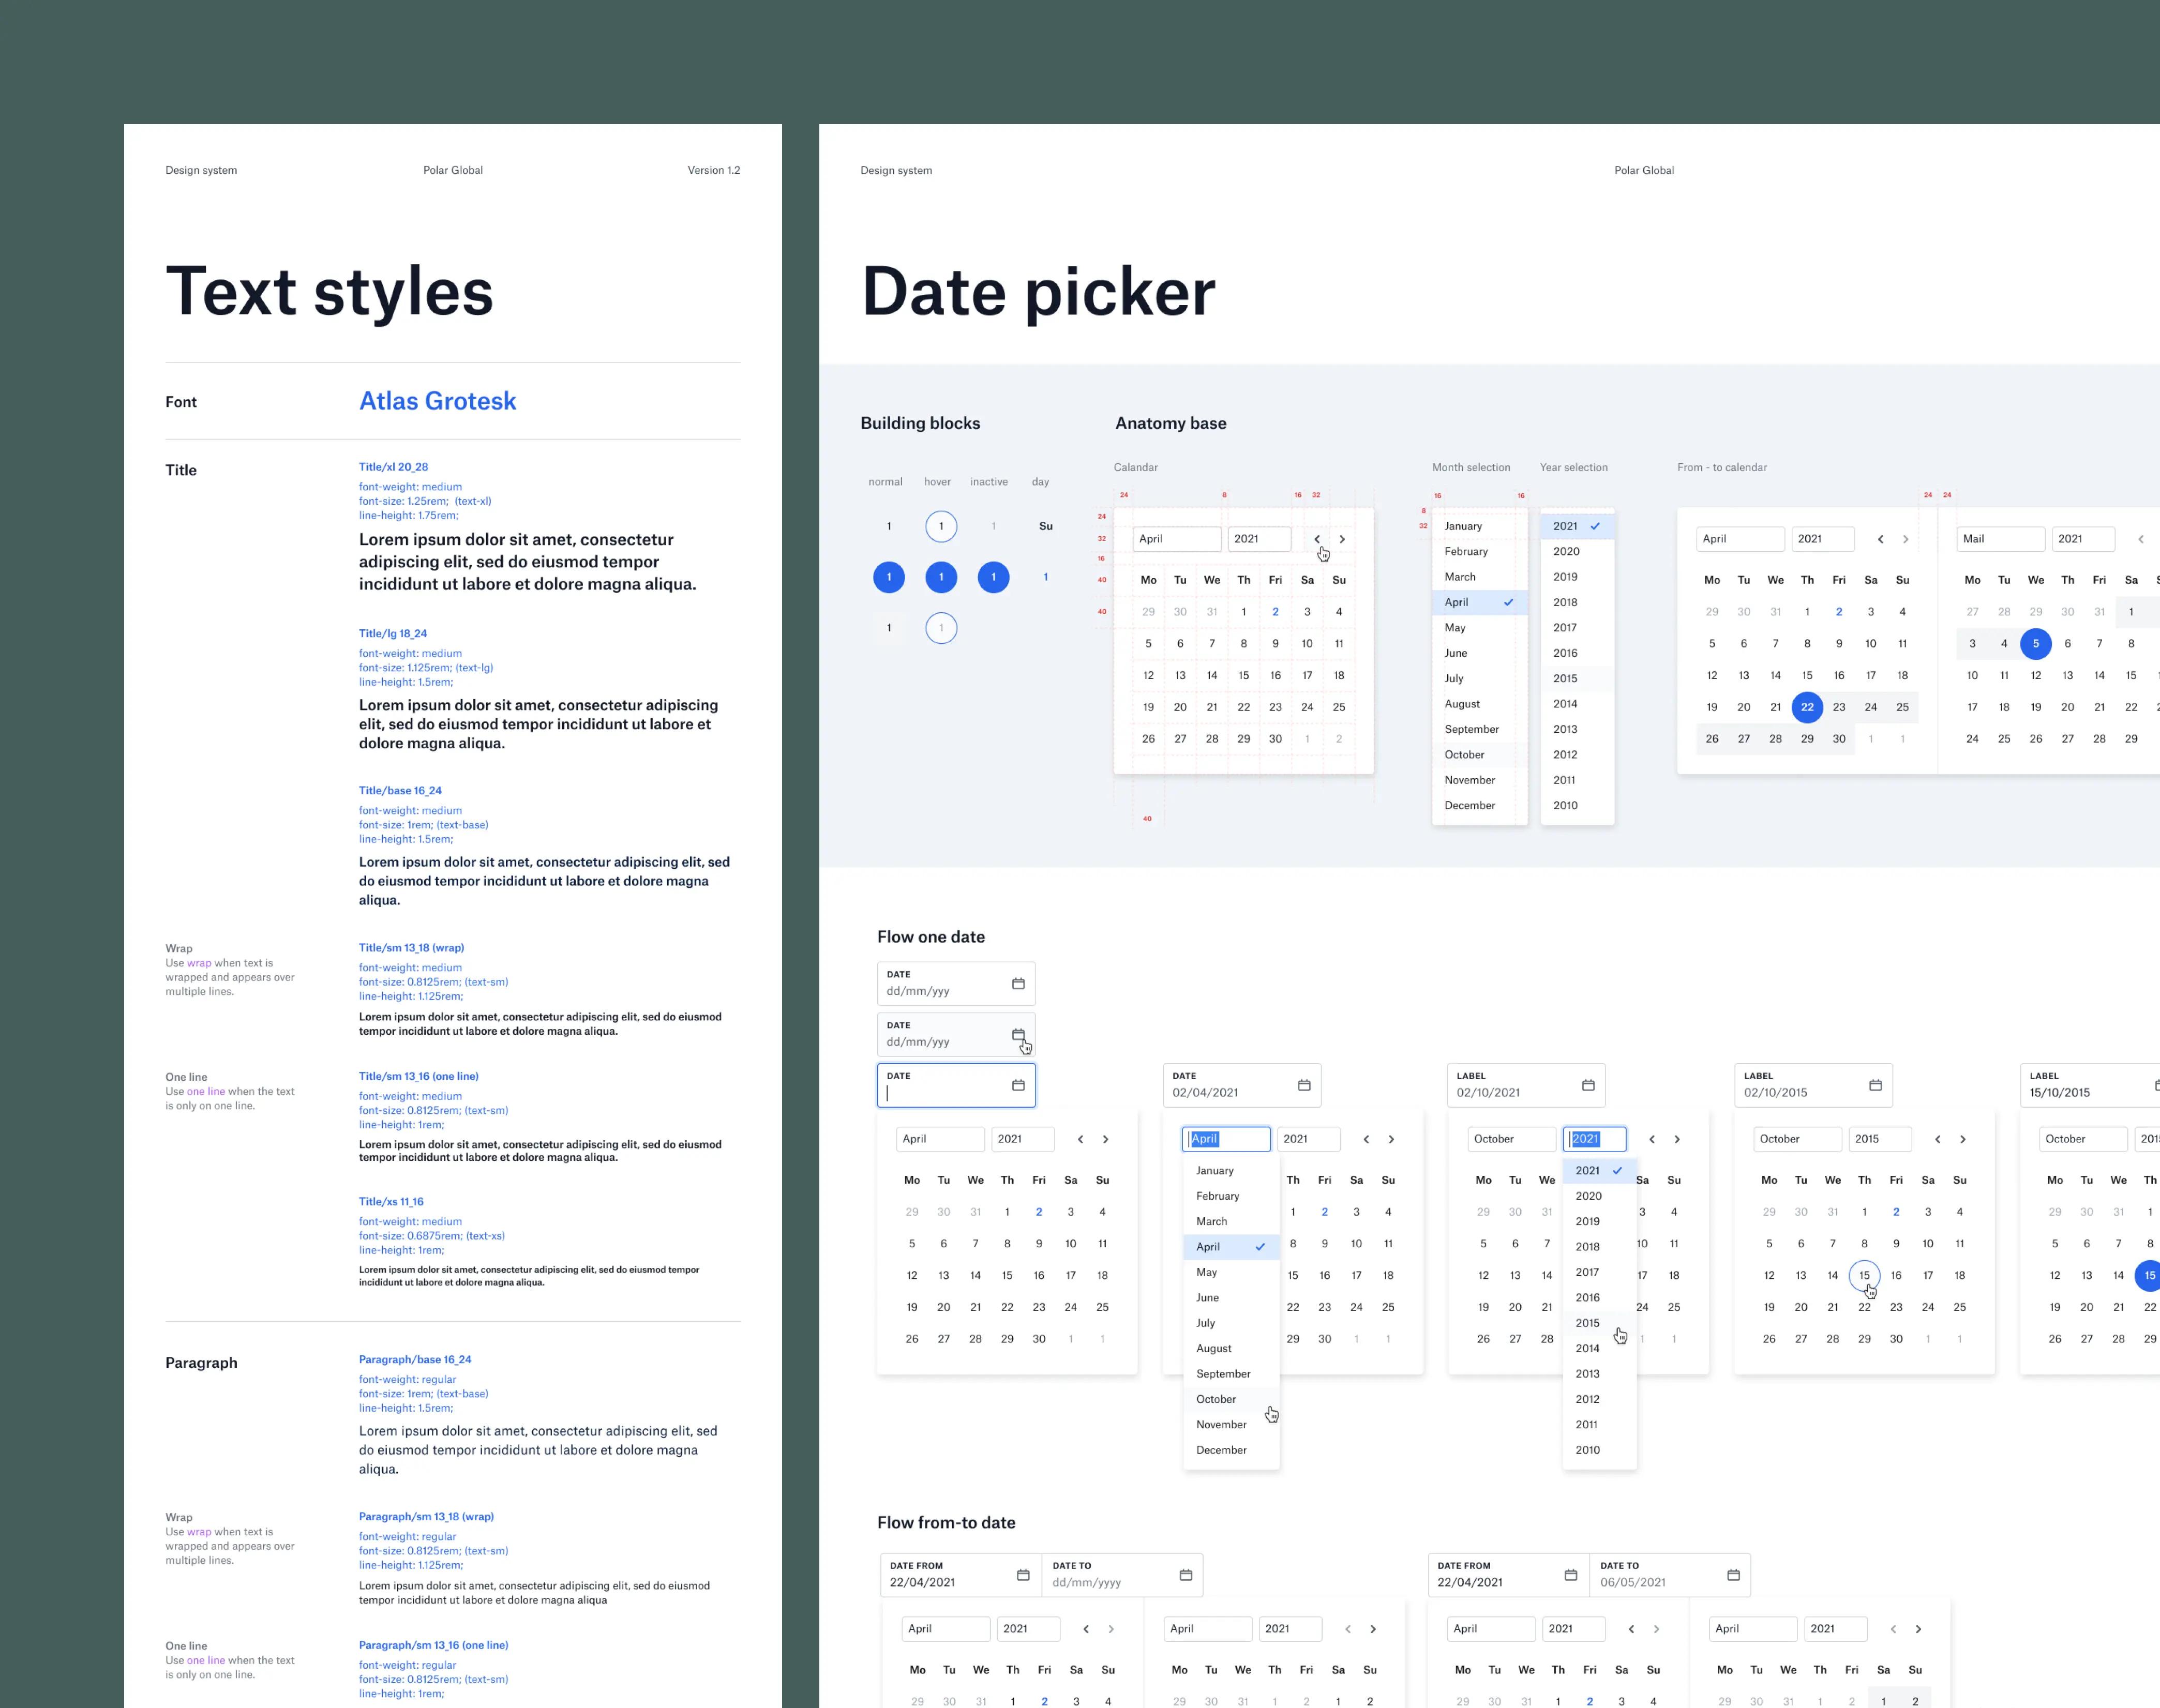
Task: Click selected day 22 in From-to calendar
Action: point(1807,707)
